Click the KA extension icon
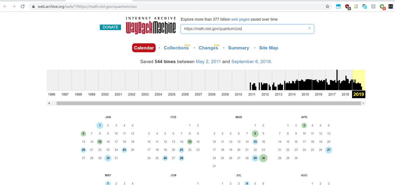The image size is (395, 185). (x=391, y=6)
